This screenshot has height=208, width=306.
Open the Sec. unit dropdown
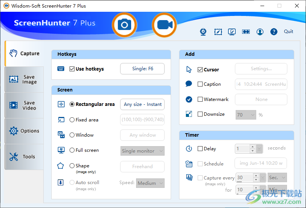(277, 177)
